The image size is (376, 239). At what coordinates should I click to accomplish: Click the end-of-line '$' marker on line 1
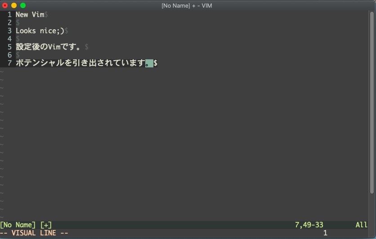[x=46, y=15]
